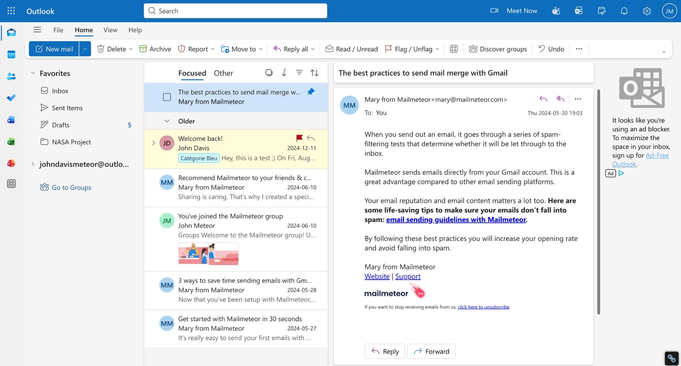Image resolution: width=681 pixels, height=366 pixels.
Task: Click inside the Search field
Action: [x=235, y=11]
